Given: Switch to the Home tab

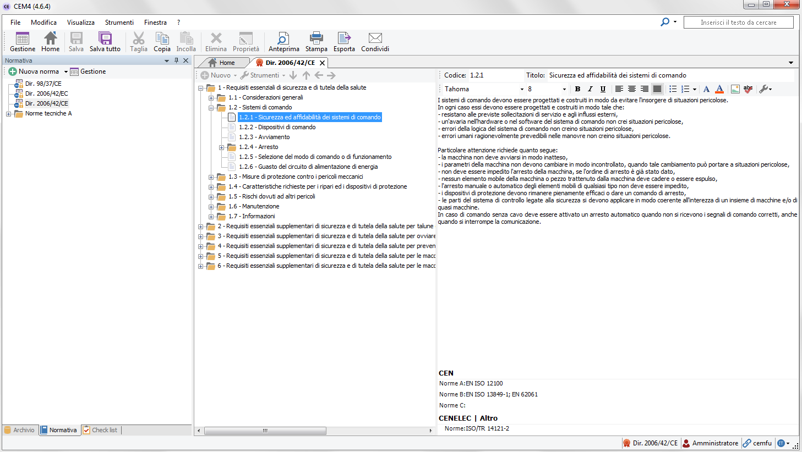Looking at the screenshot, I should pyautogui.click(x=222, y=63).
